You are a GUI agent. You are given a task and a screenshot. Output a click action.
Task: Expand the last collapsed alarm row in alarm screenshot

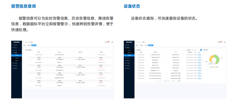click(x=27, y=86)
